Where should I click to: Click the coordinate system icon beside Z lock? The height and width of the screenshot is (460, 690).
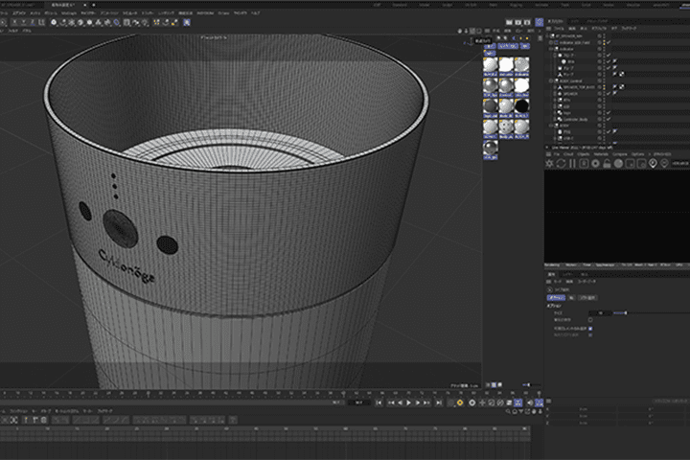tap(41, 22)
